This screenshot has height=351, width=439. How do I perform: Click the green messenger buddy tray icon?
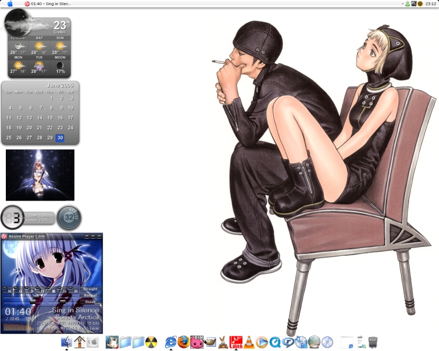click(x=407, y=4)
